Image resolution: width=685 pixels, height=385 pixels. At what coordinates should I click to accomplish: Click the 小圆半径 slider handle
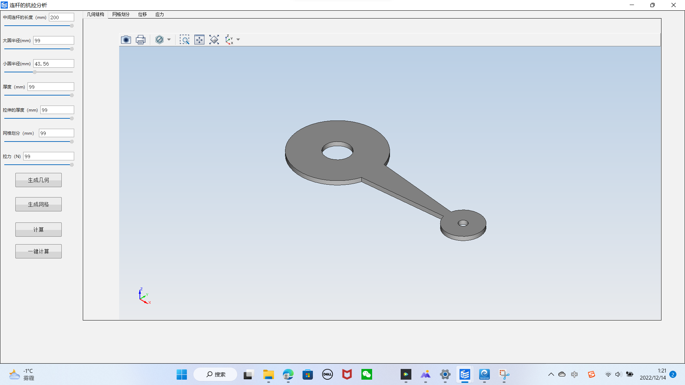pyautogui.click(x=35, y=72)
